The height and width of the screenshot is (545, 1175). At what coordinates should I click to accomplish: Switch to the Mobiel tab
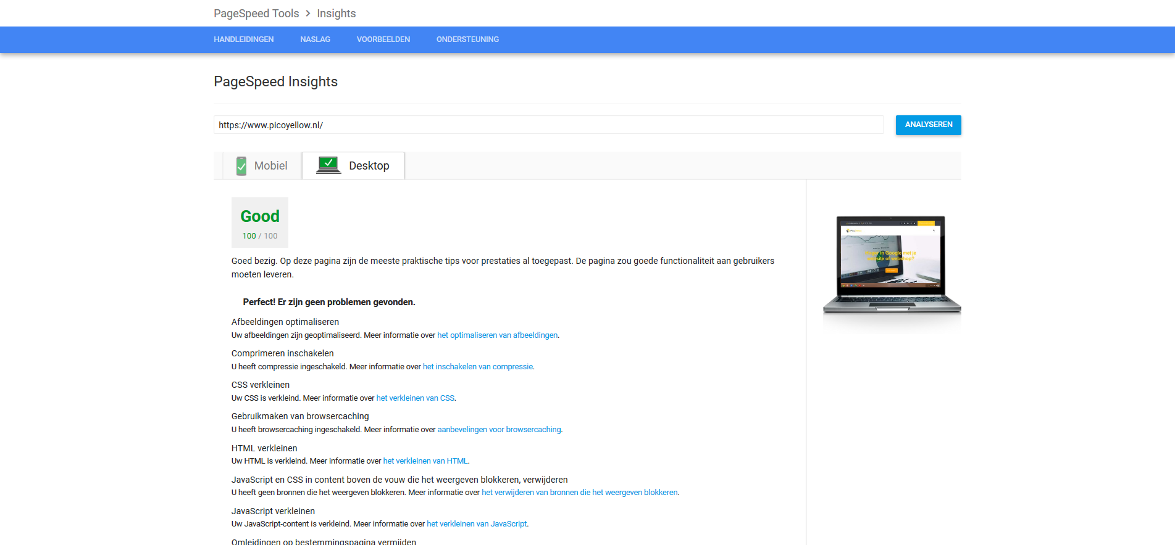tap(262, 166)
